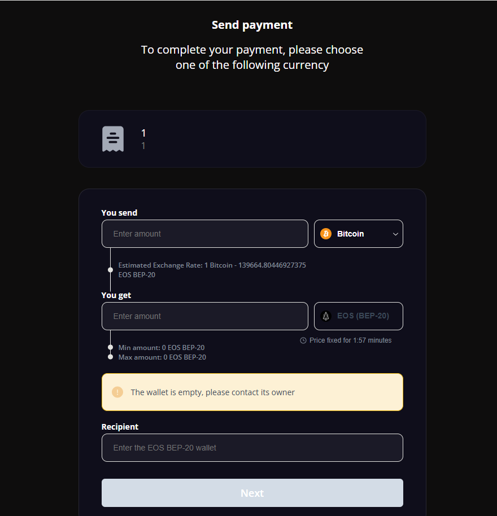Click the EOS logo icon
The image size is (497, 516).
click(326, 316)
